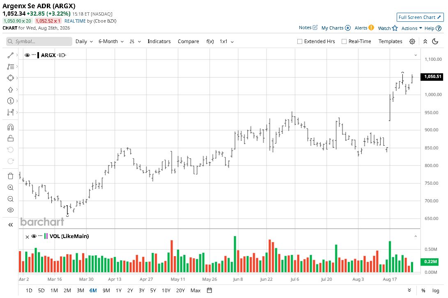Click the undo arrow icon
Viewport: 448px width, 298px height.
[11, 150]
